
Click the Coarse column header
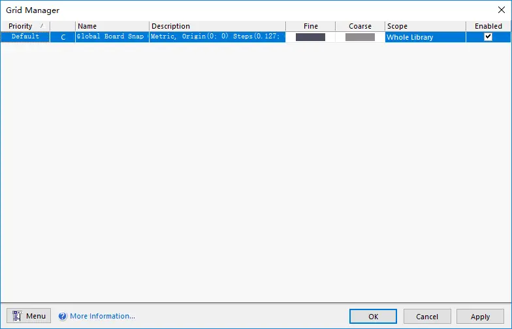click(x=360, y=26)
